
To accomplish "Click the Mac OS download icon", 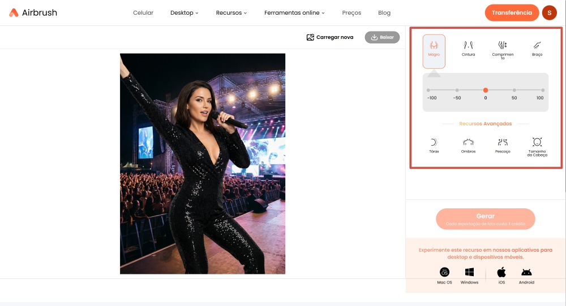I will (x=444, y=273).
